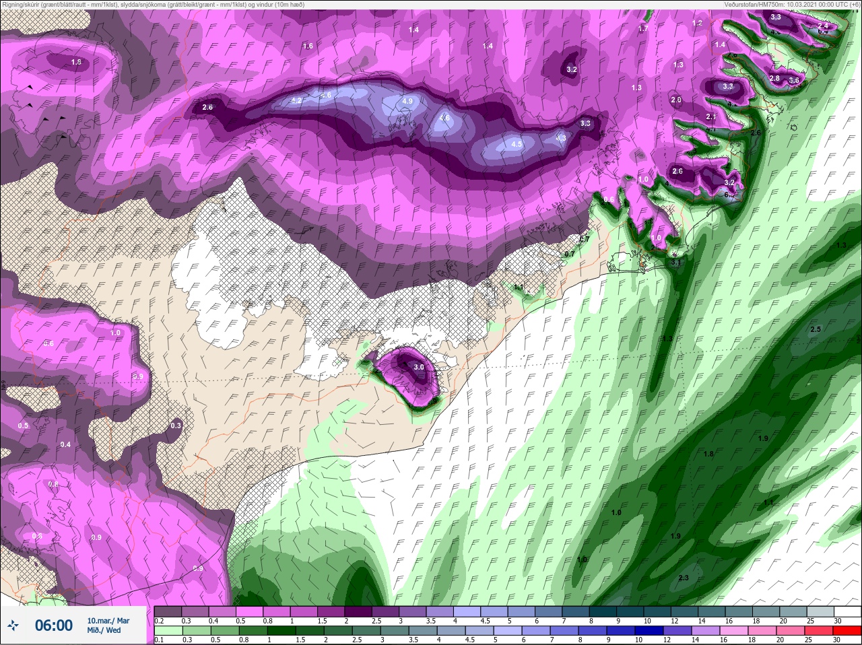Click the 2.0 value on the map

(676, 100)
